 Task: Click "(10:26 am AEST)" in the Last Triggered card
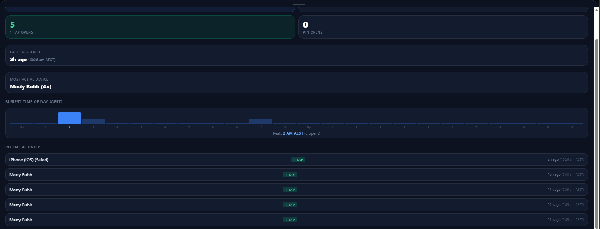42,60
